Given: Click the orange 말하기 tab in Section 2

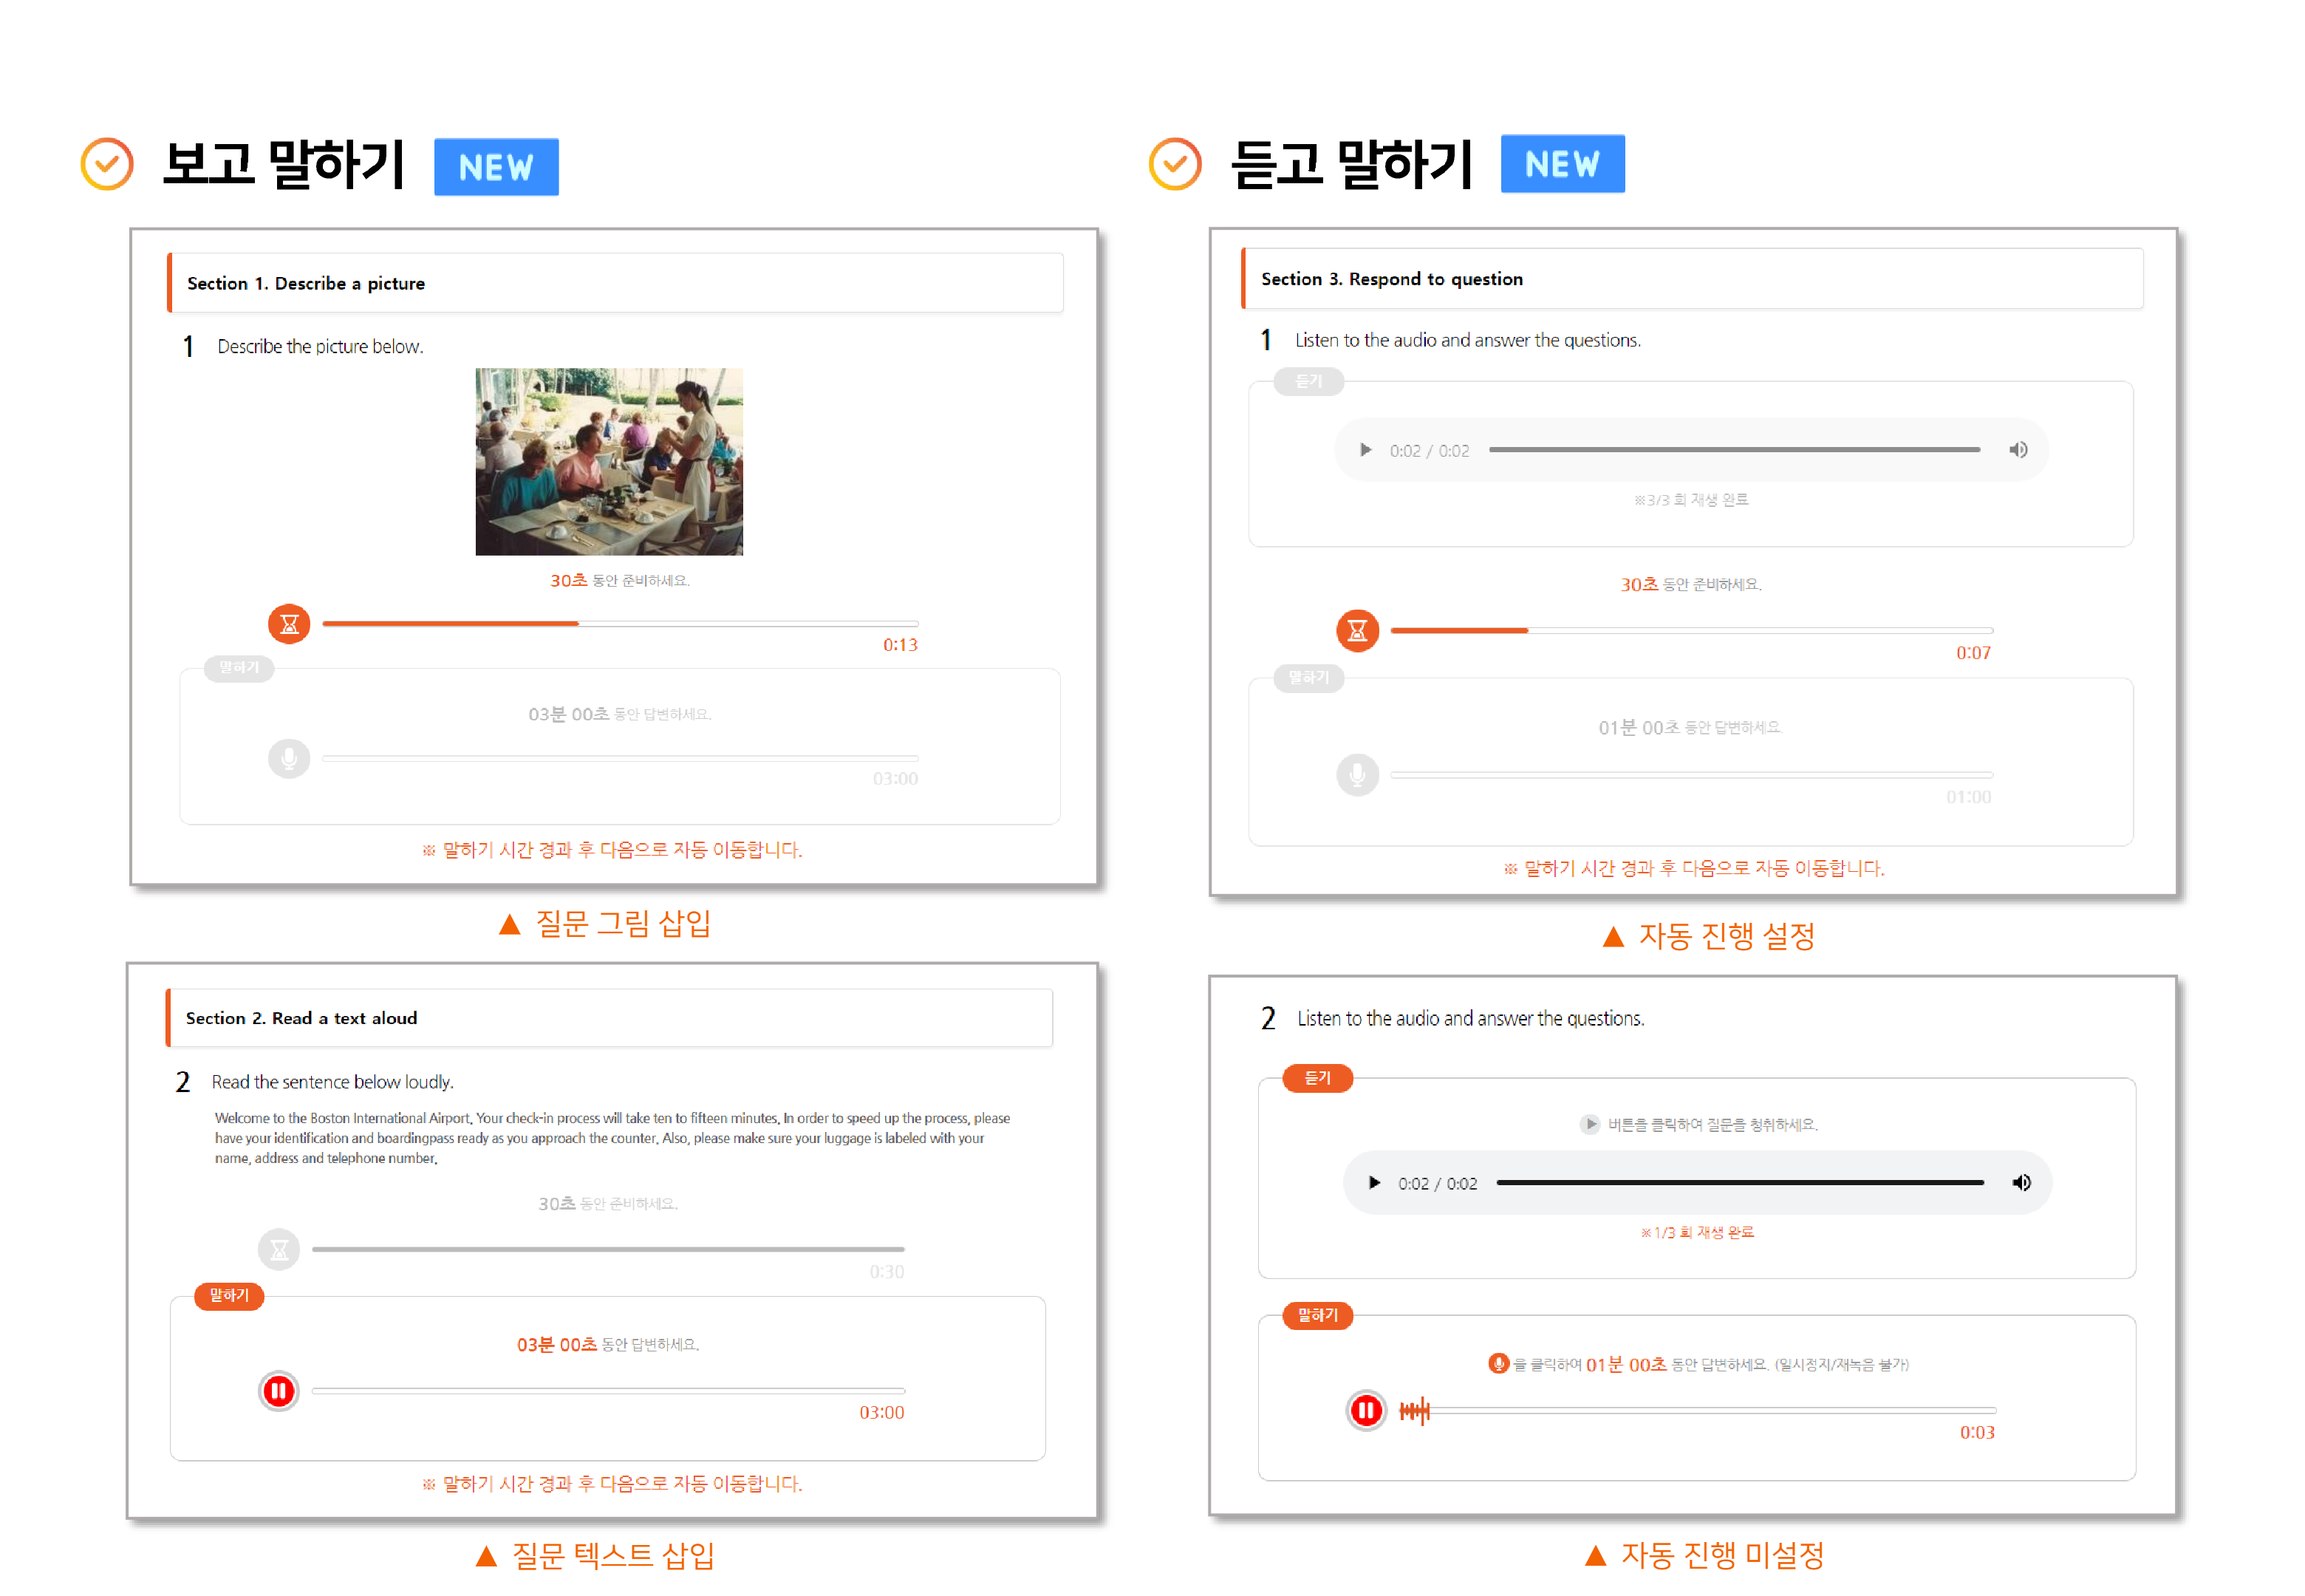Looking at the screenshot, I should [x=229, y=1296].
